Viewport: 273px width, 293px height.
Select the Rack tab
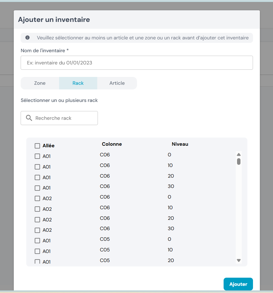pos(78,83)
